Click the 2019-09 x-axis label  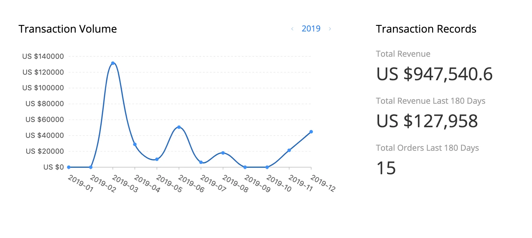[x=257, y=184]
